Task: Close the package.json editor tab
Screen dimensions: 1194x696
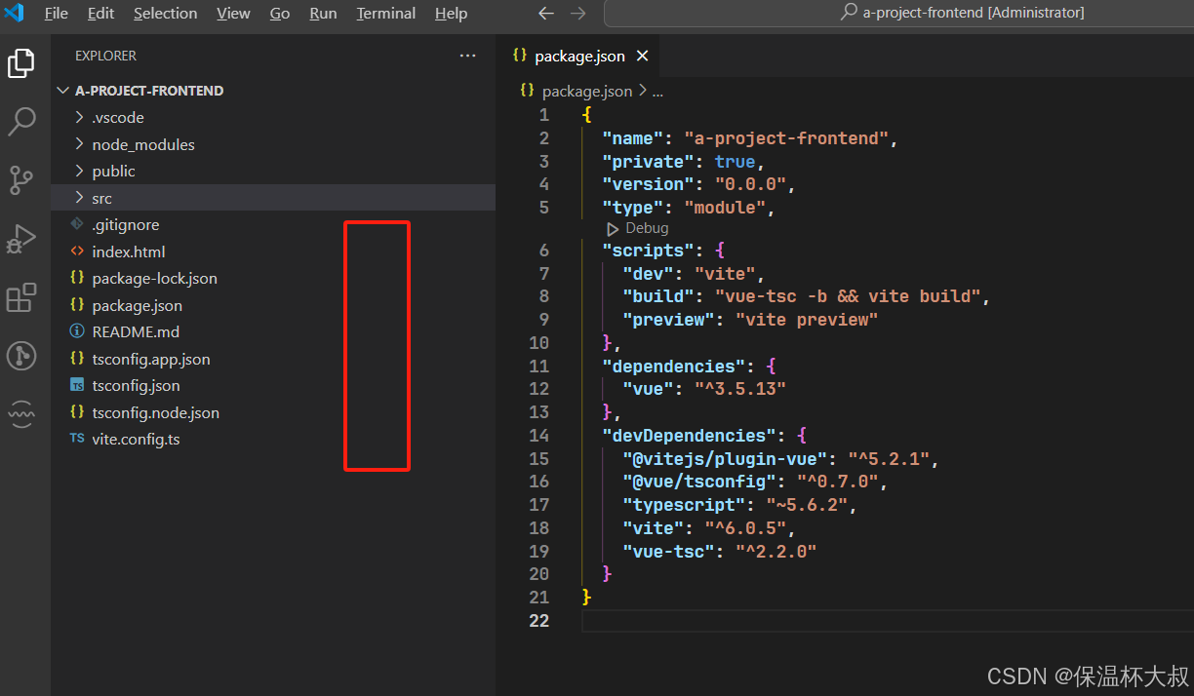Action: tap(642, 57)
